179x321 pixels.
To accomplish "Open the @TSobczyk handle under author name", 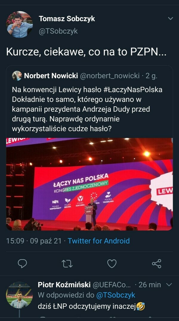I will tap(58, 31).
